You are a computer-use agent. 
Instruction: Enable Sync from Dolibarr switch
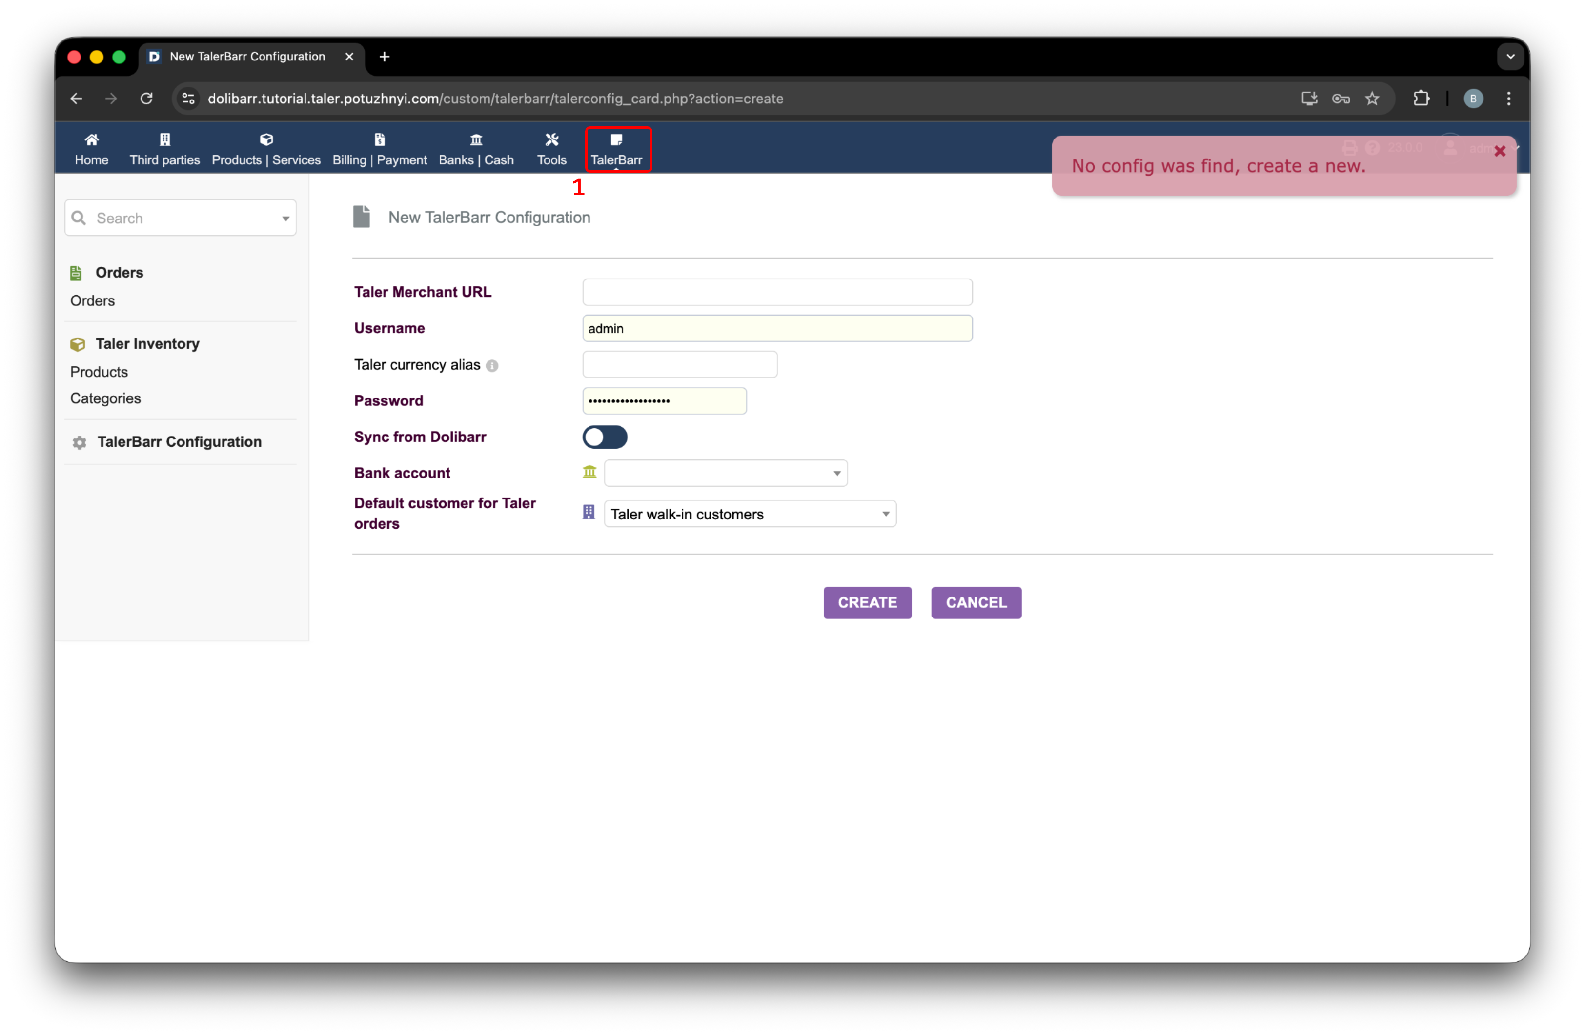(x=604, y=437)
